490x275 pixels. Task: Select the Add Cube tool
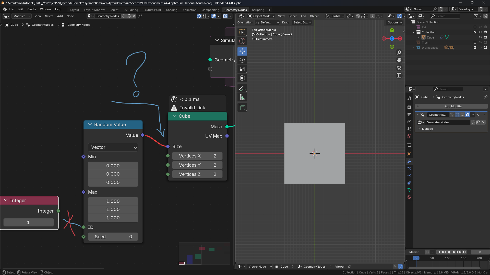pyautogui.click(x=242, y=108)
